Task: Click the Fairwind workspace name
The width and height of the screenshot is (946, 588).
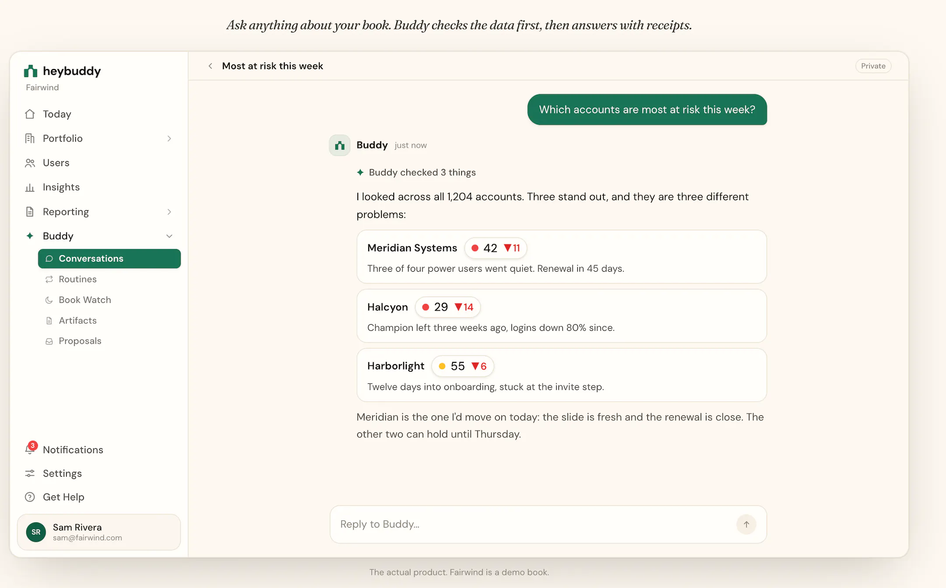Action: point(42,88)
